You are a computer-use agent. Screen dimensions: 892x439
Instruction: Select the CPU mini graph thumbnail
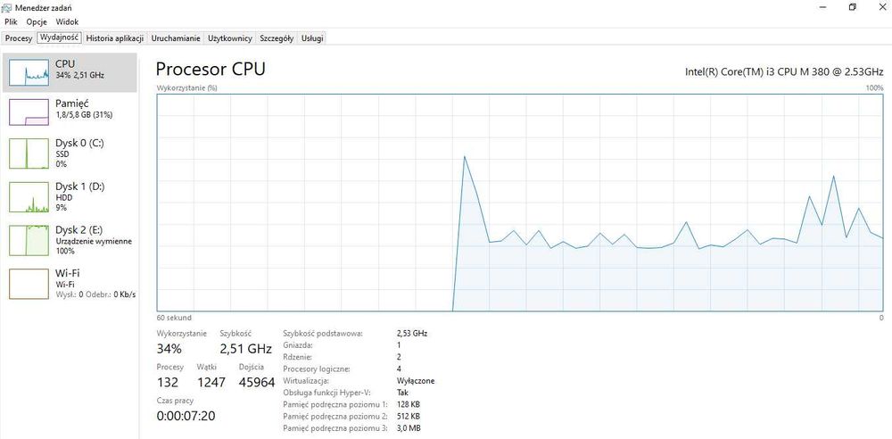[29, 71]
